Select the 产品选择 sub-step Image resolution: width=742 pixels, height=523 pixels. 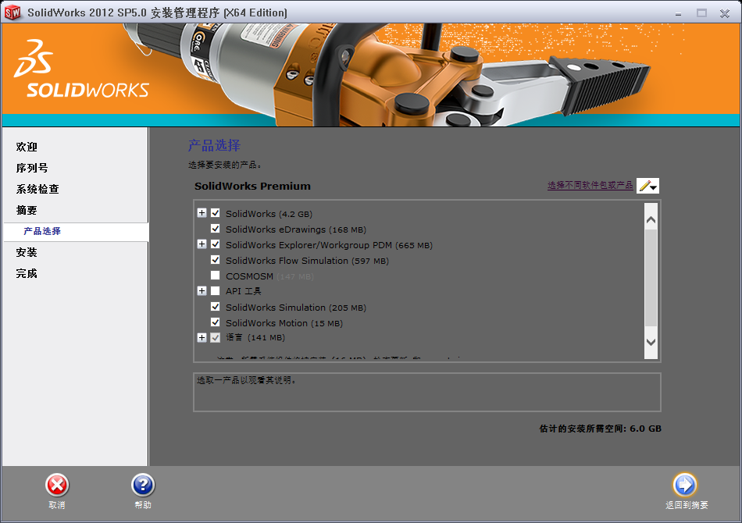(x=42, y=231)
